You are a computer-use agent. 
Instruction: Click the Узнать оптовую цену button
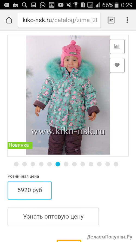(53, 216)
